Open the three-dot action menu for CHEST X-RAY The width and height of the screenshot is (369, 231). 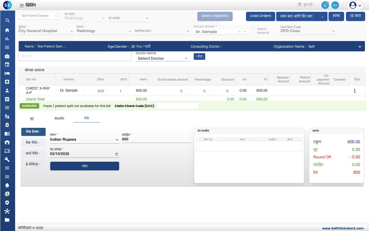[355, 91]
